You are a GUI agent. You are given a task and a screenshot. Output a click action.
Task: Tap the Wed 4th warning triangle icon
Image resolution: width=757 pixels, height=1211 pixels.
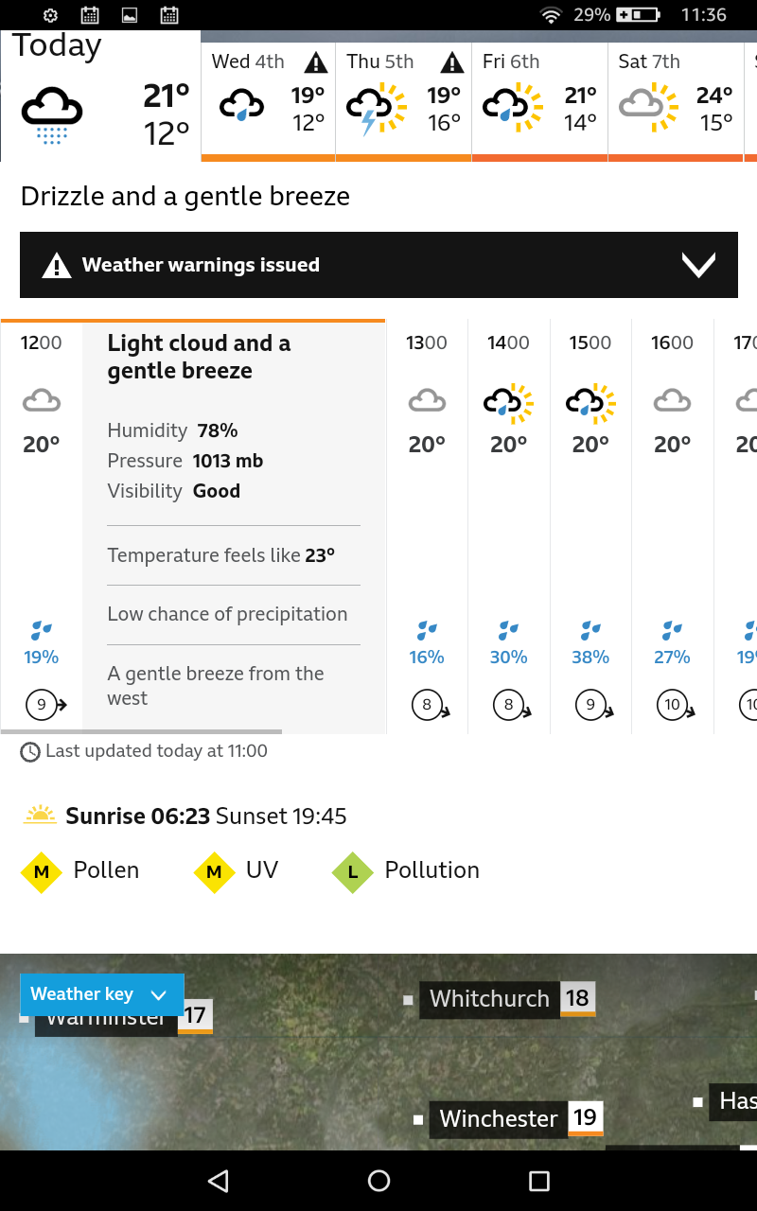point(316,62)
